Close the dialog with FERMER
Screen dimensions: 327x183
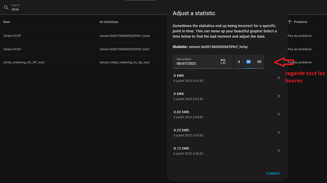(273, 174)
